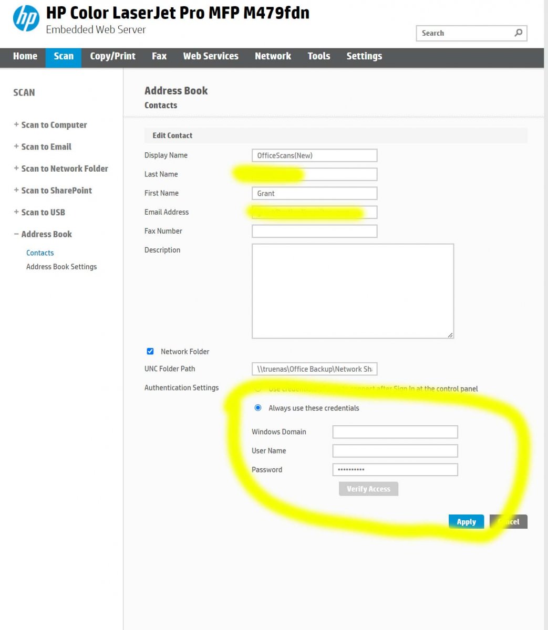Click the Fax Number field
Image resolution: width=548 pixels, height=630 pixels.
(x=315, y=231)
